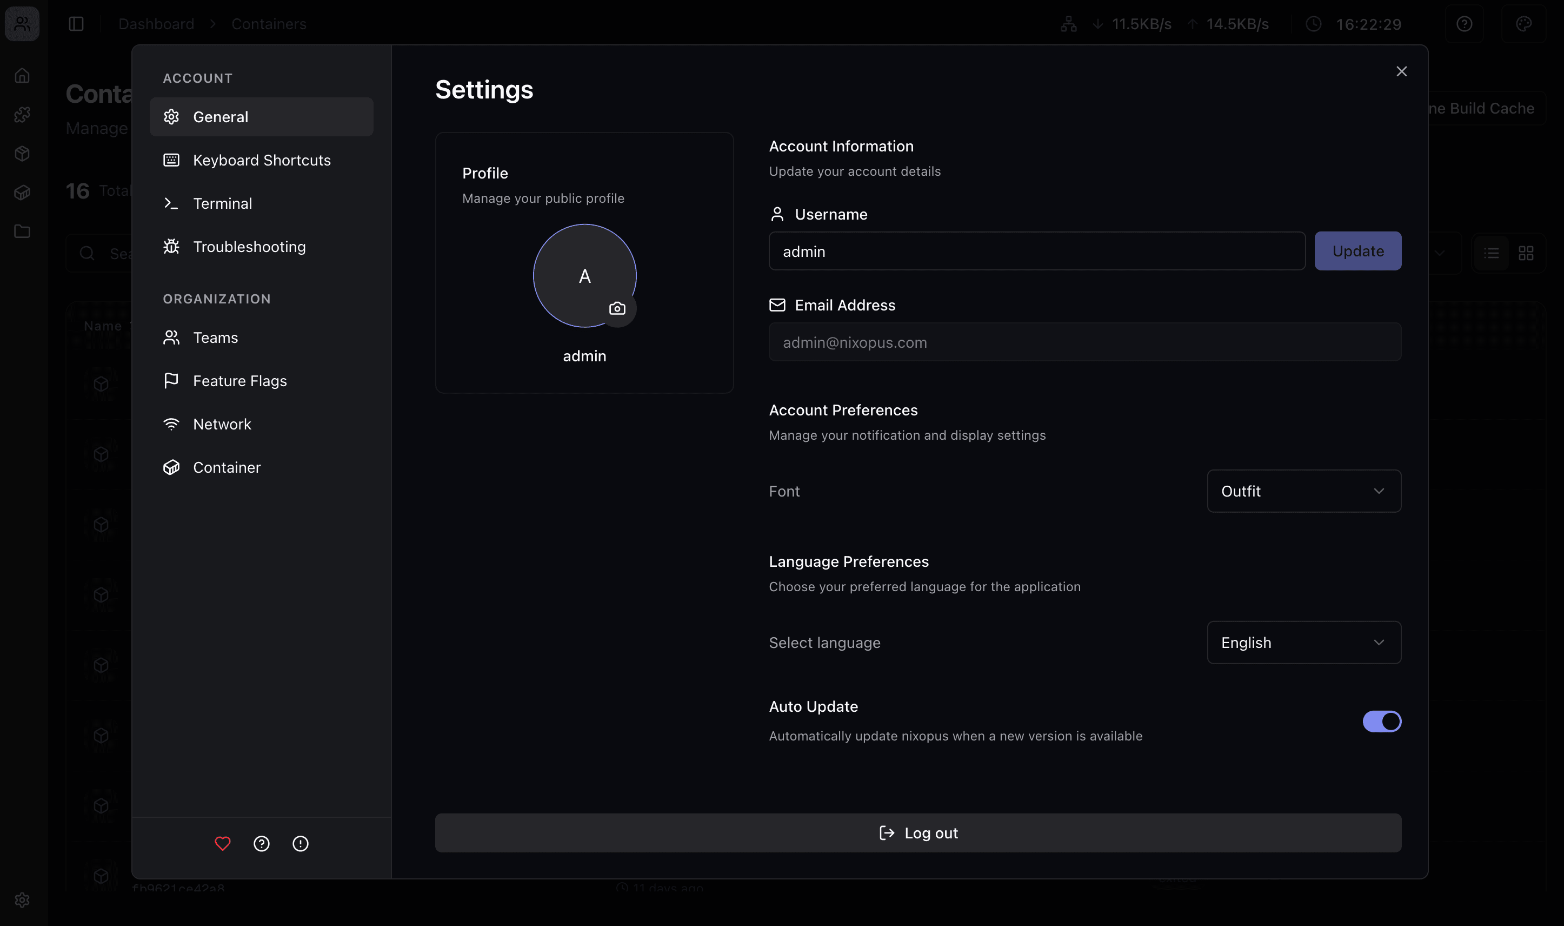Click the Log out button

[x=918, y=832]
